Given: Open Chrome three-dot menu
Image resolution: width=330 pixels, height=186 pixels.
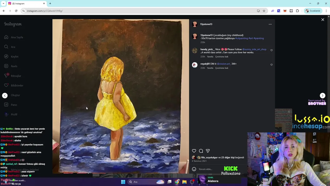Looking at the screenshot, I should (326, 11).
